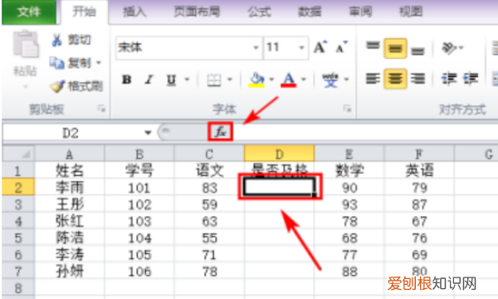The width and height of the screenshot is (498, 299).
Task: Open the Copy options dropdown arrow
Action: pos(99,62)
